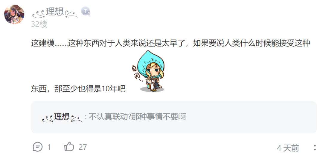Open the commenter's profile avatar

coord(14,14)
